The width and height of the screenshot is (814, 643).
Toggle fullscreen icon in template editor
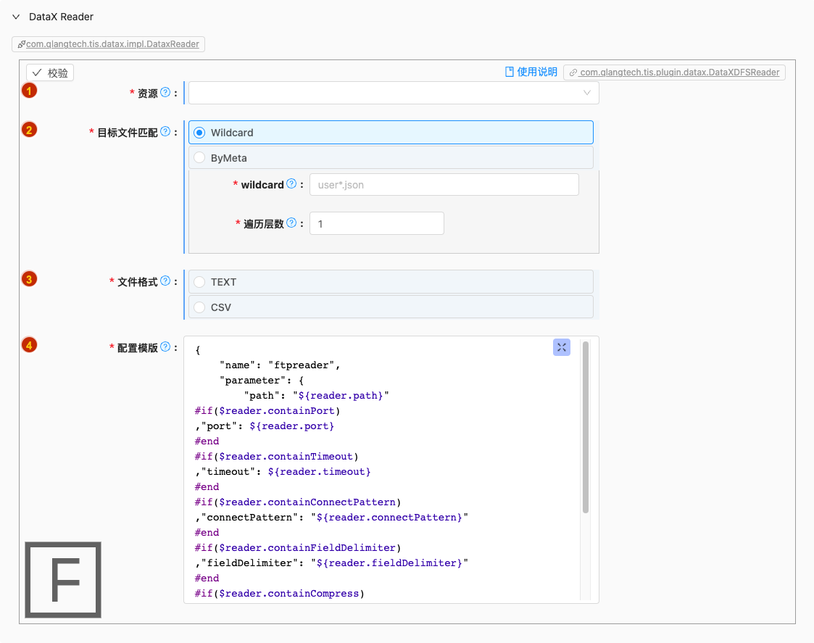point(561,347)
